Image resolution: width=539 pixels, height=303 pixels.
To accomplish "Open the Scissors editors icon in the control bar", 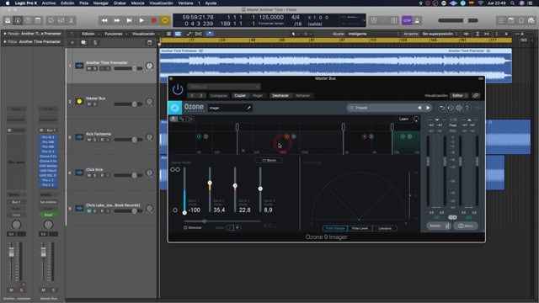I will (x=71, y=20).
